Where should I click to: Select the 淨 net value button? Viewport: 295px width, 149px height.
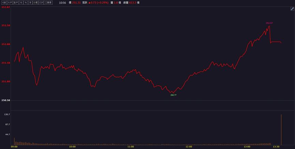(30, 3)
